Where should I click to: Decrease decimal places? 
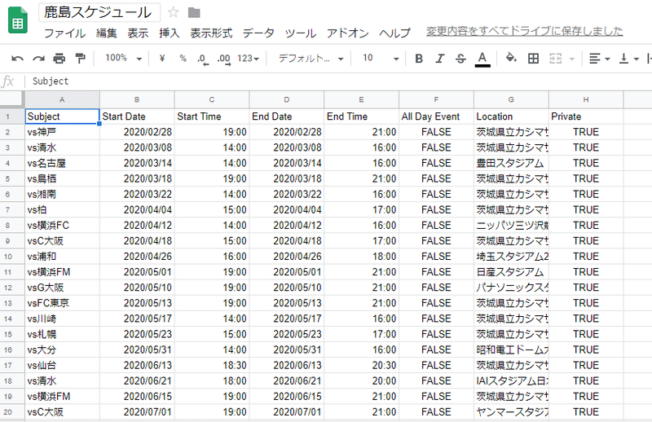tap(202, 59)
